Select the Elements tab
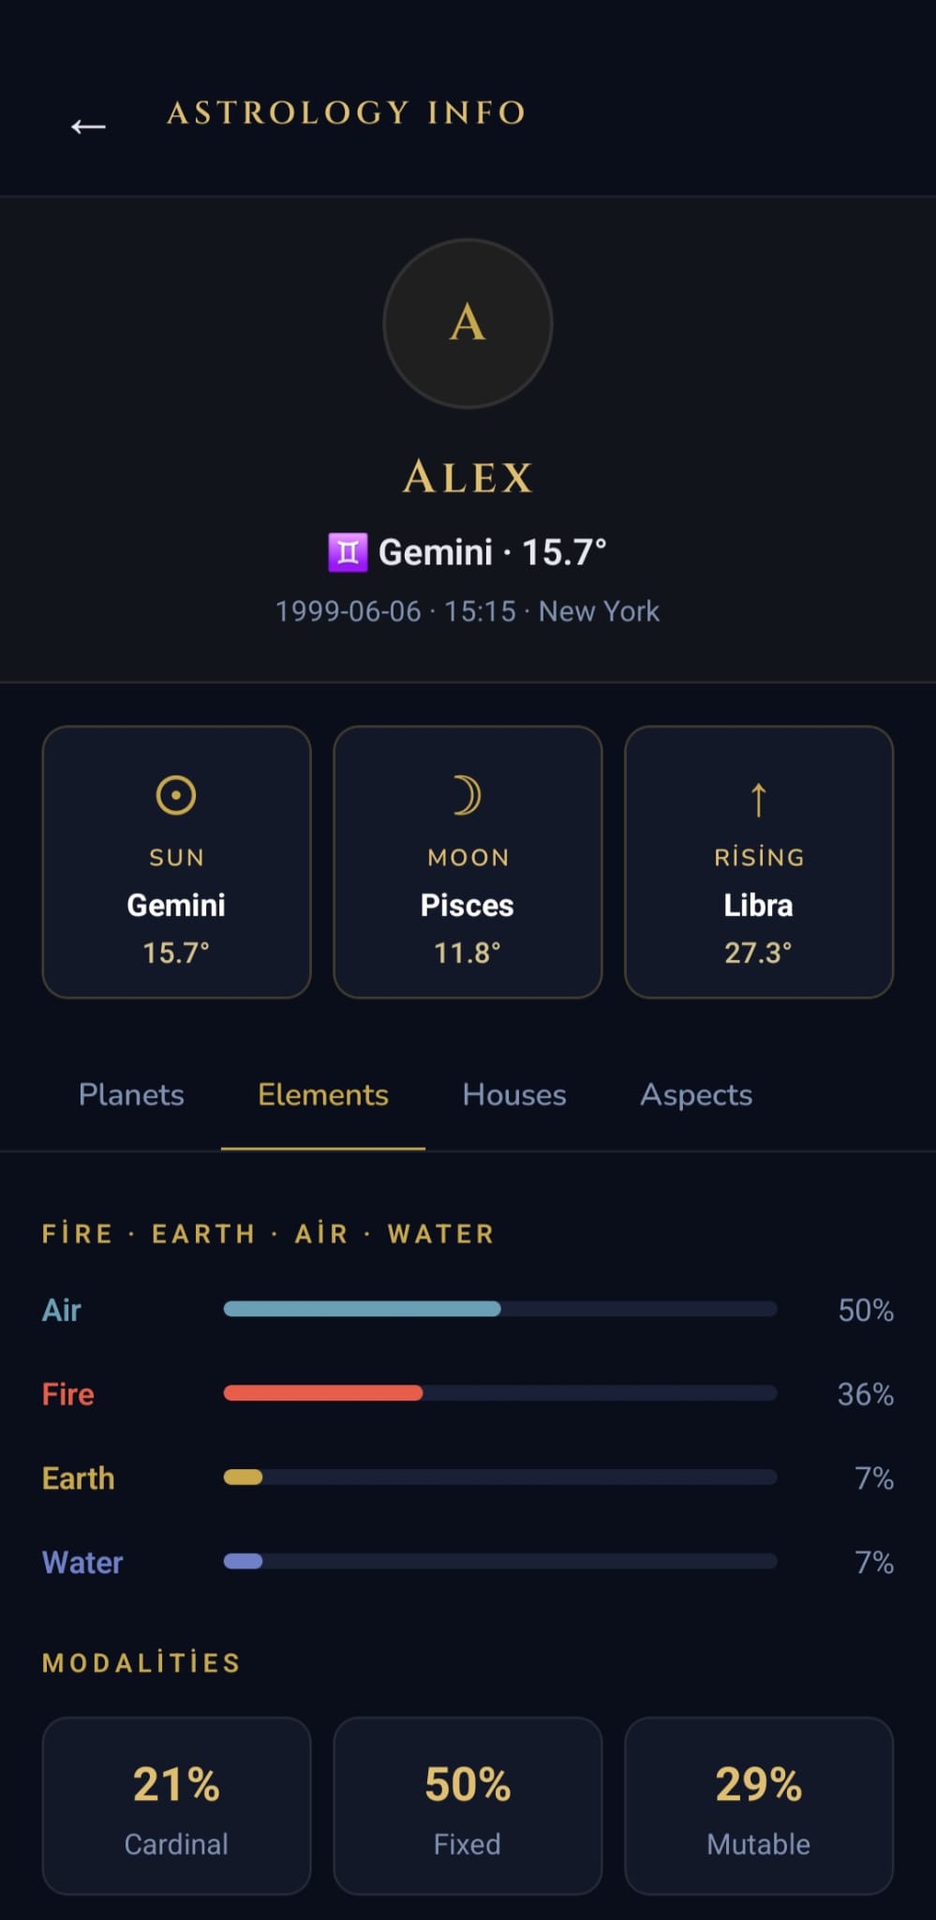Image resolution: width=936 pixels, height=1920 pixels. [323, 1094]
